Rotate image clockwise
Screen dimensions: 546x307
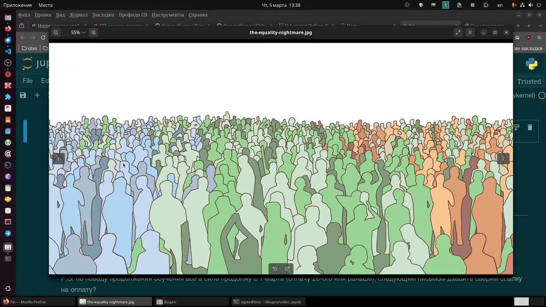click(287, 269)
